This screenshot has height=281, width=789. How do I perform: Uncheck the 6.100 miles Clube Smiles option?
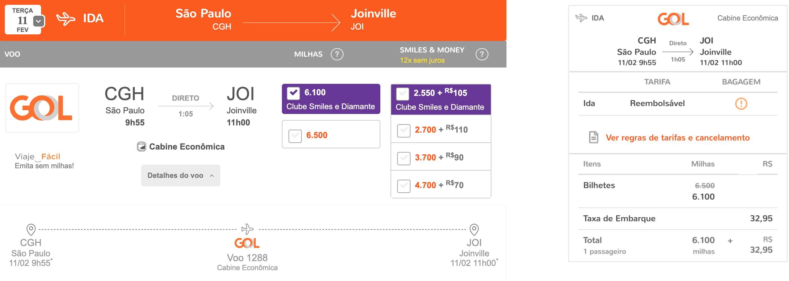tap(293, 93)
